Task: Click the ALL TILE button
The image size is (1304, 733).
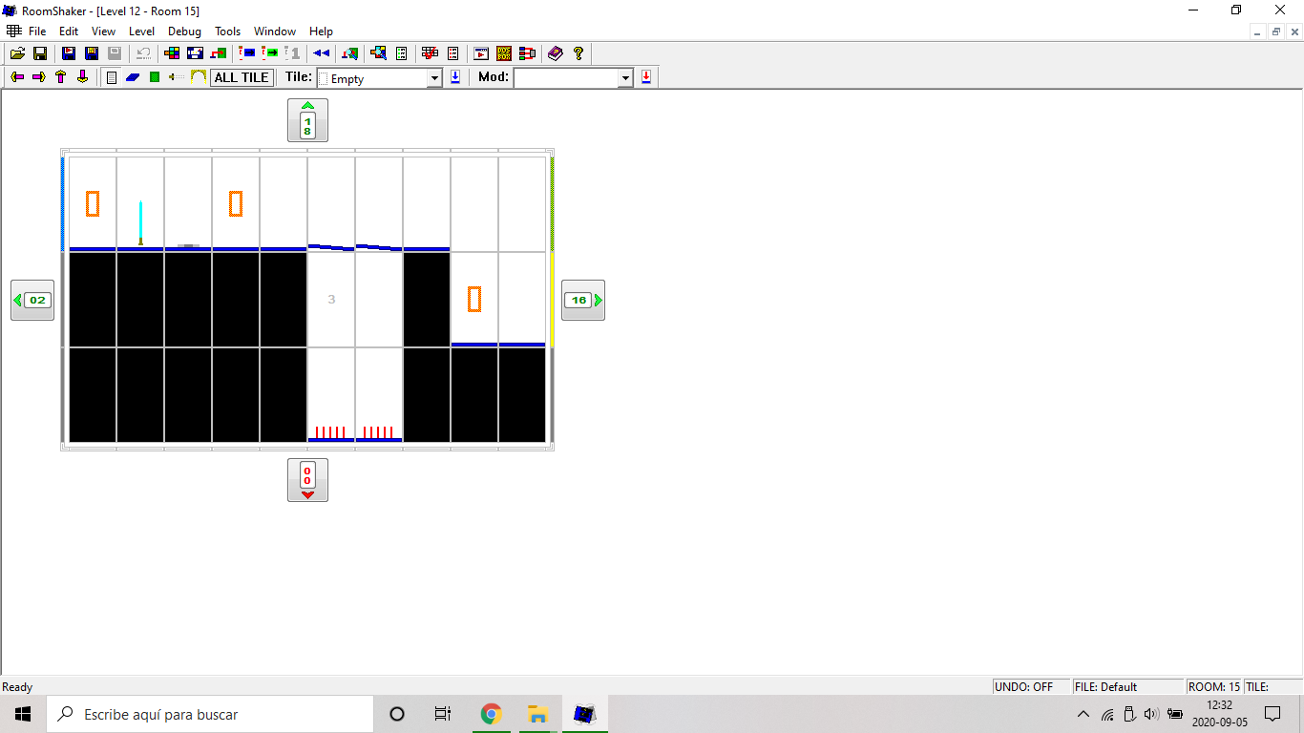Action: (x=242, y=77)
